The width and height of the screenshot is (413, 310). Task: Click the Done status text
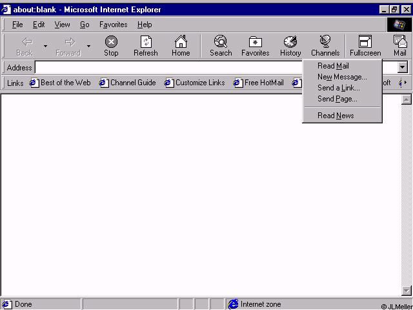(x=23, y=304)
